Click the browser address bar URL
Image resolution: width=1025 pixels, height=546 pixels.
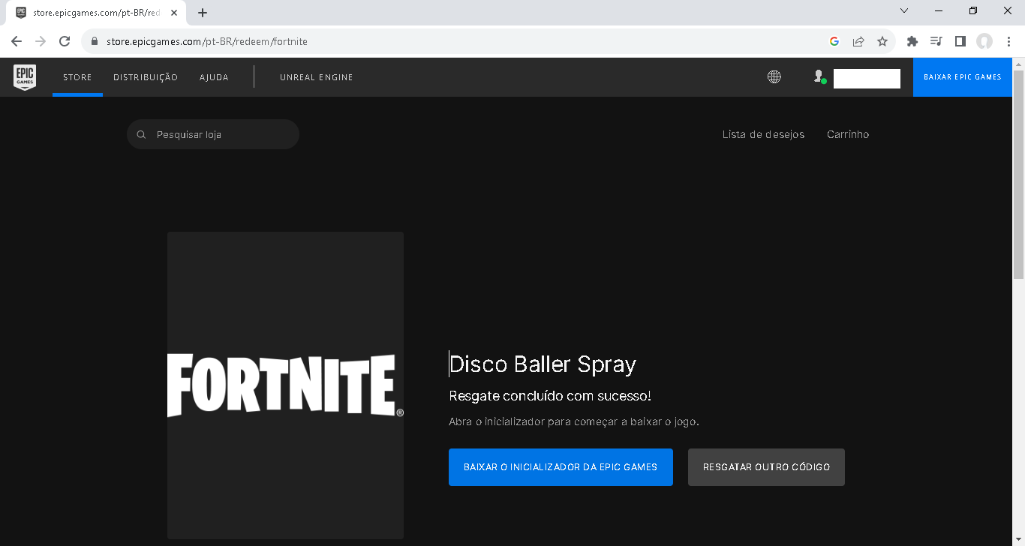pyautogui.click(x=207, y=41)
